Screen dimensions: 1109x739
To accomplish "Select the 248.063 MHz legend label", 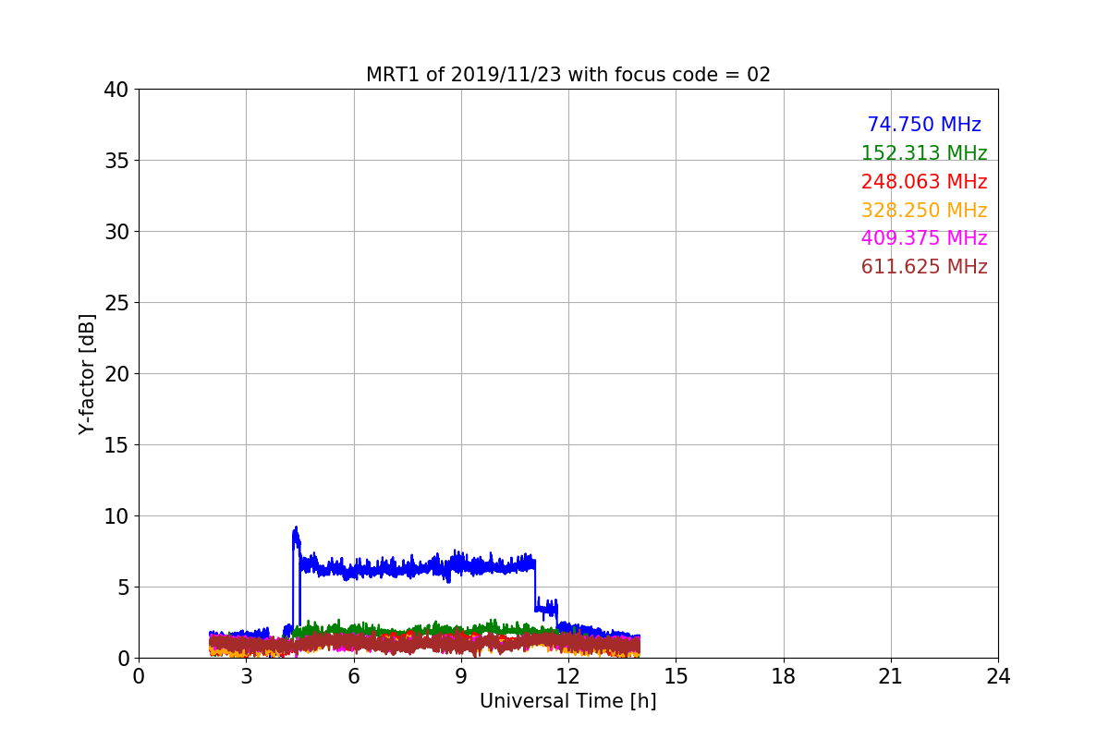I will 924,182.
